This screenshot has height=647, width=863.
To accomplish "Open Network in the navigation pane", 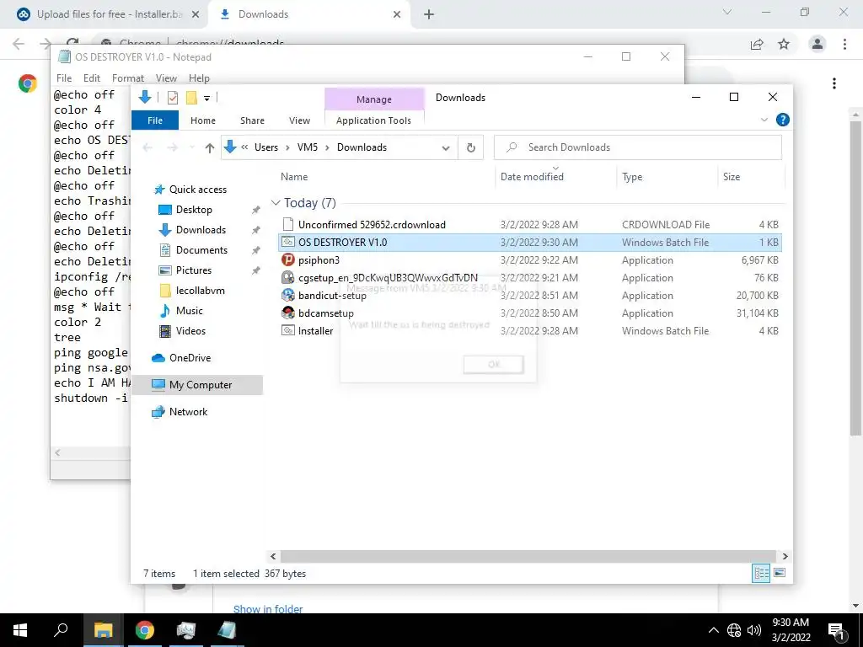I will [x=188, y=411].
